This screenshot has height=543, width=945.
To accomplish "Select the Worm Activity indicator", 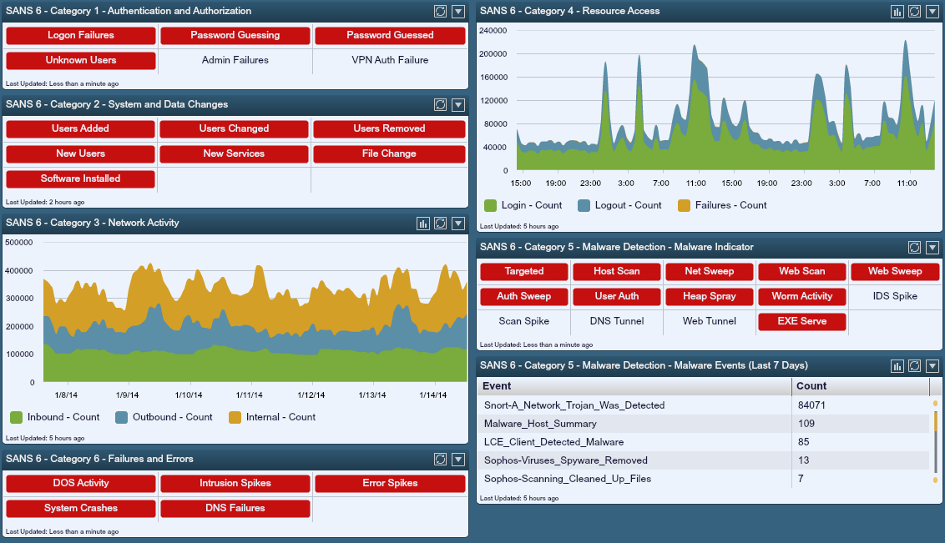I will 802,296.
